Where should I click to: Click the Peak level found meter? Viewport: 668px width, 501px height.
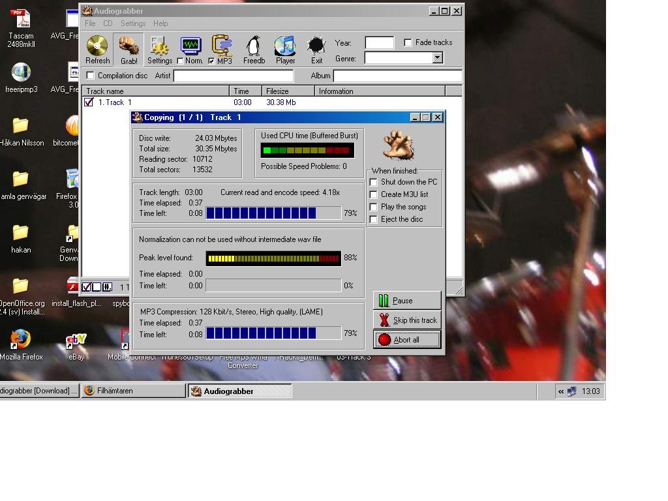pyautogui.click(x=273, y=258)
